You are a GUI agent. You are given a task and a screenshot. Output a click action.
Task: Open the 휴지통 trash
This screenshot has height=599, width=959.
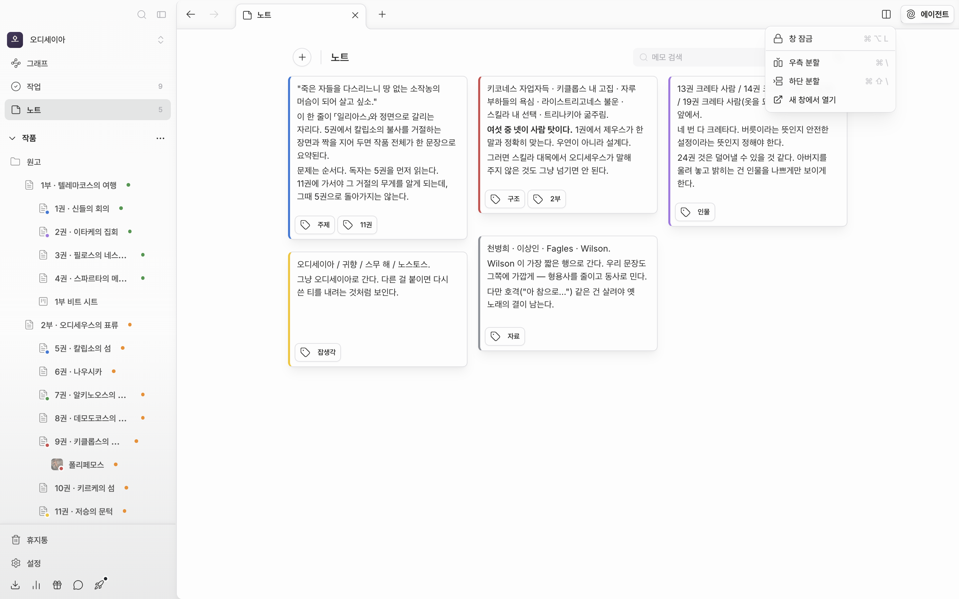tap(88, 540)
